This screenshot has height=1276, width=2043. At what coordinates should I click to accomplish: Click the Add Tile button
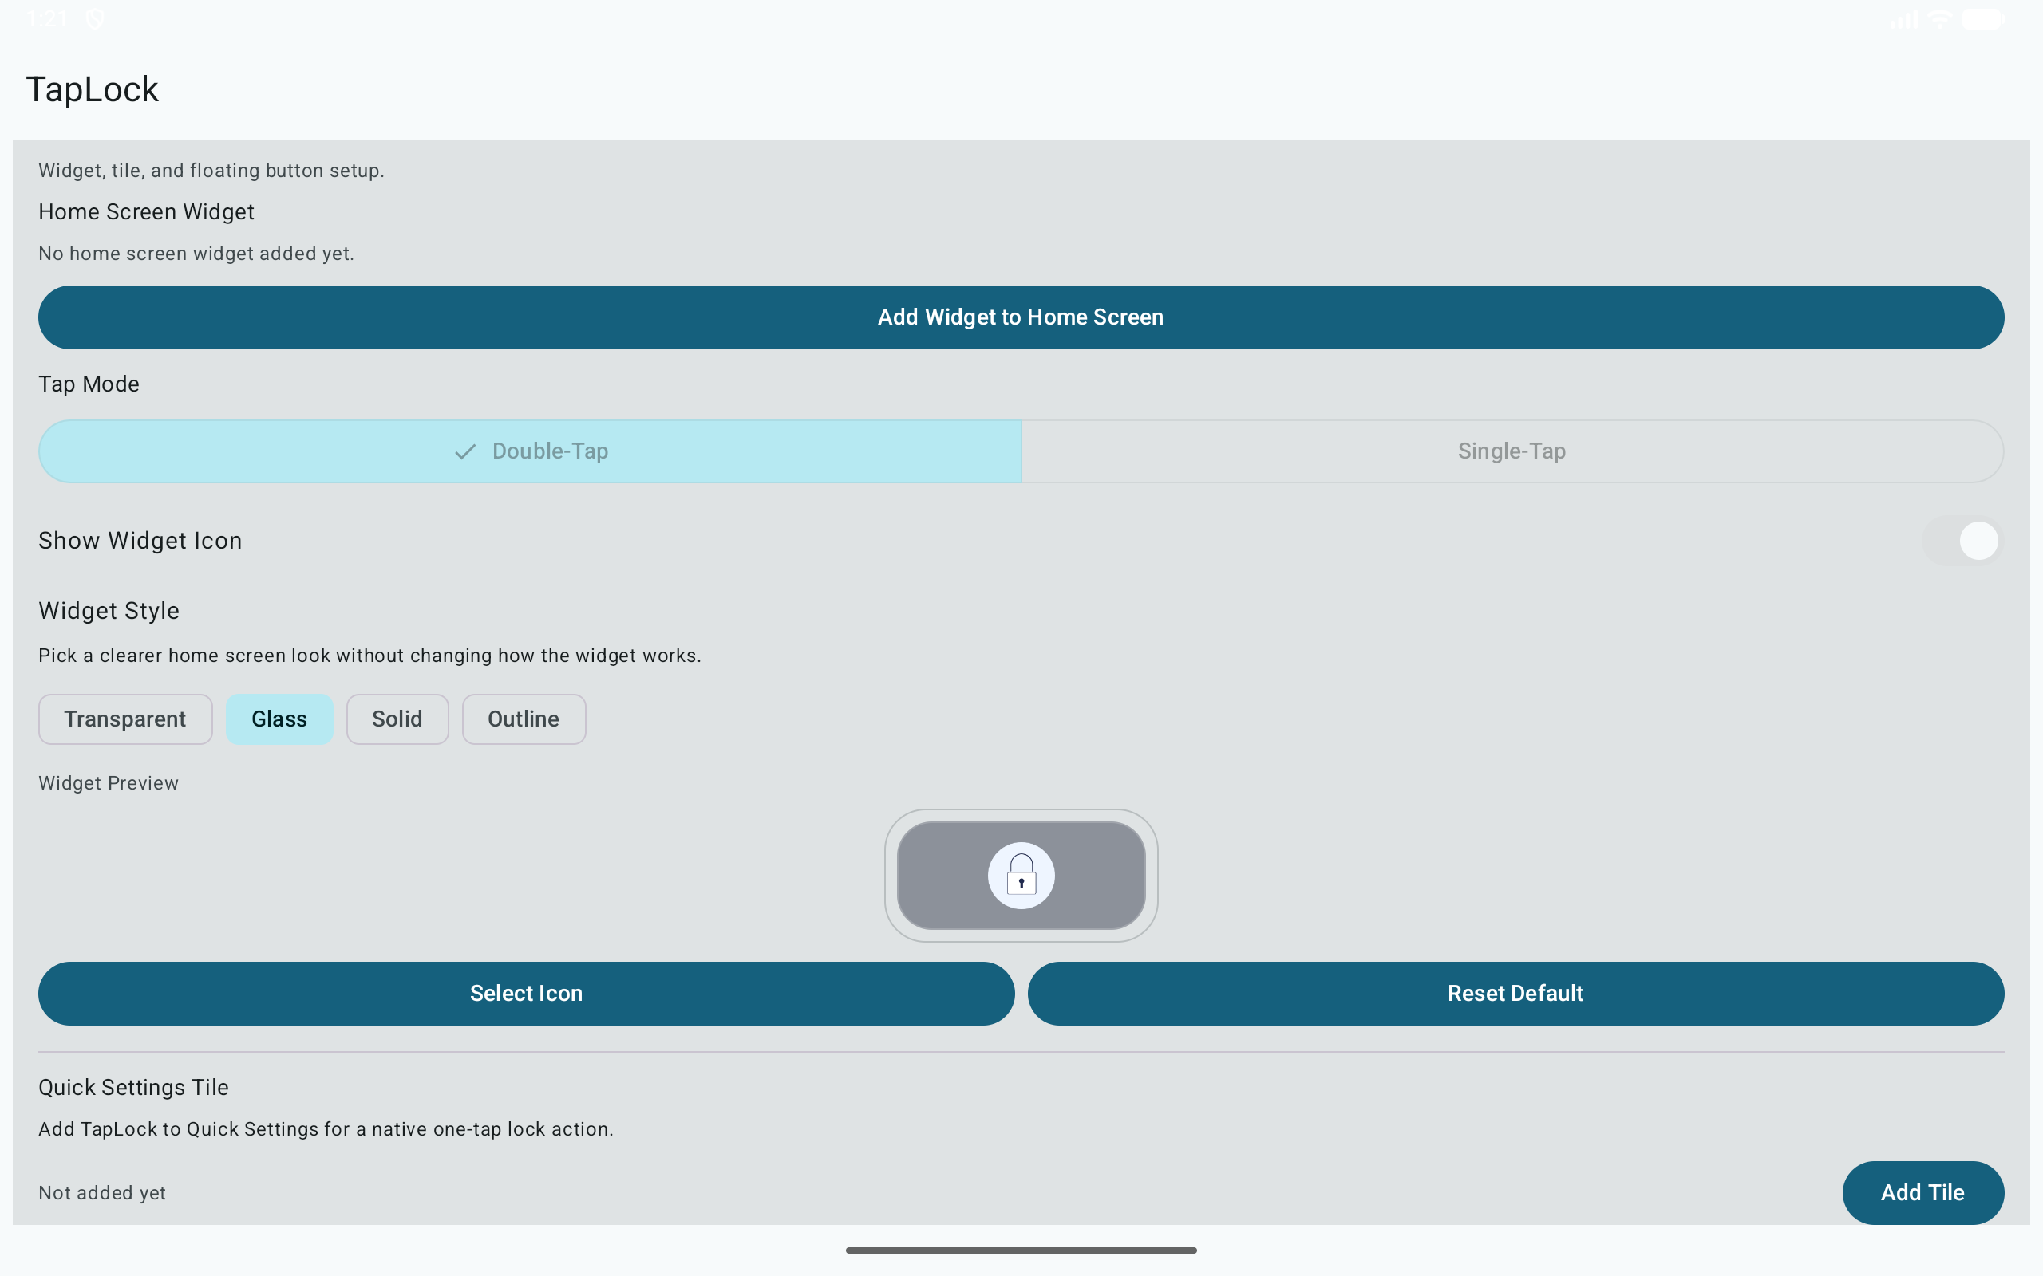[1923, 1192]
